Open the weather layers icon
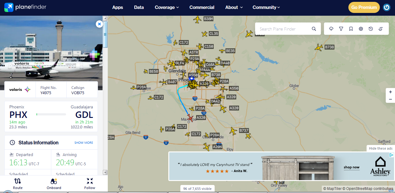Viewport: 395px width, 193px height. coord(331,29)
